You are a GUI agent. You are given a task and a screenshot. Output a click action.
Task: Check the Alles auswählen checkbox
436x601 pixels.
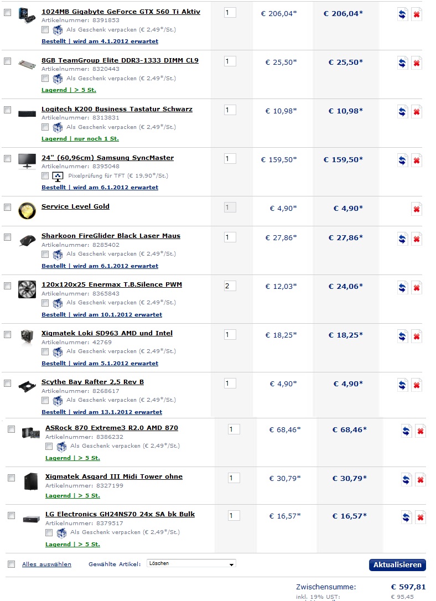pyautogui.click(x=12, y=564)
